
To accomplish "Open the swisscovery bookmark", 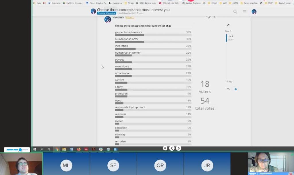I will (x=116, y=3).
